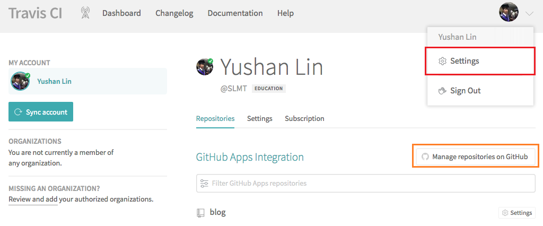
Task: Click the filter sliders icon in search field
Action: (x=204, y=183)
